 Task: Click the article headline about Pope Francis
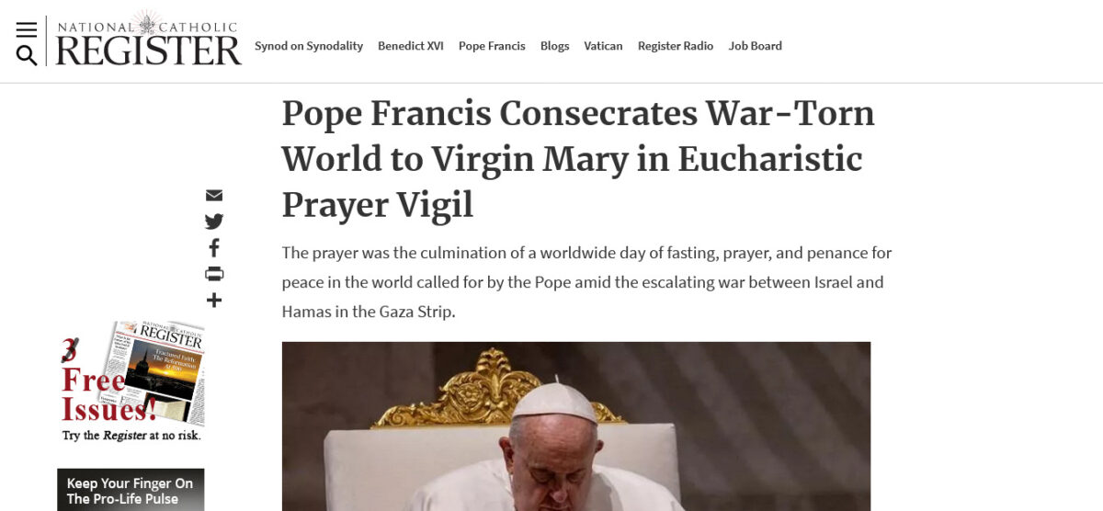[578, 159]
